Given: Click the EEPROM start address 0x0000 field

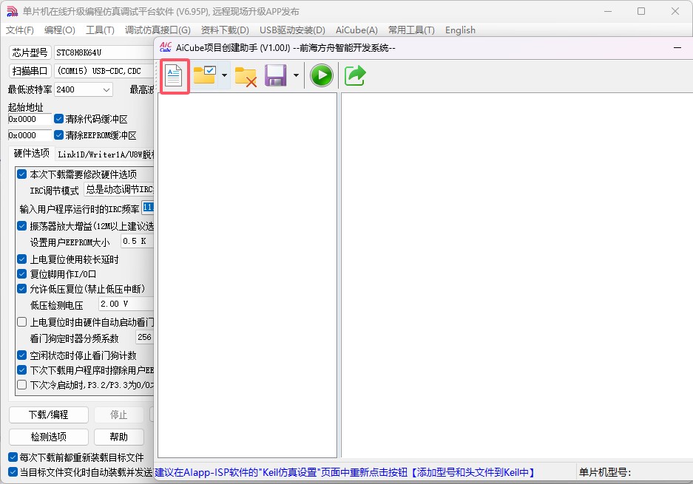Looking at the screenshot, I should [30, 135].
